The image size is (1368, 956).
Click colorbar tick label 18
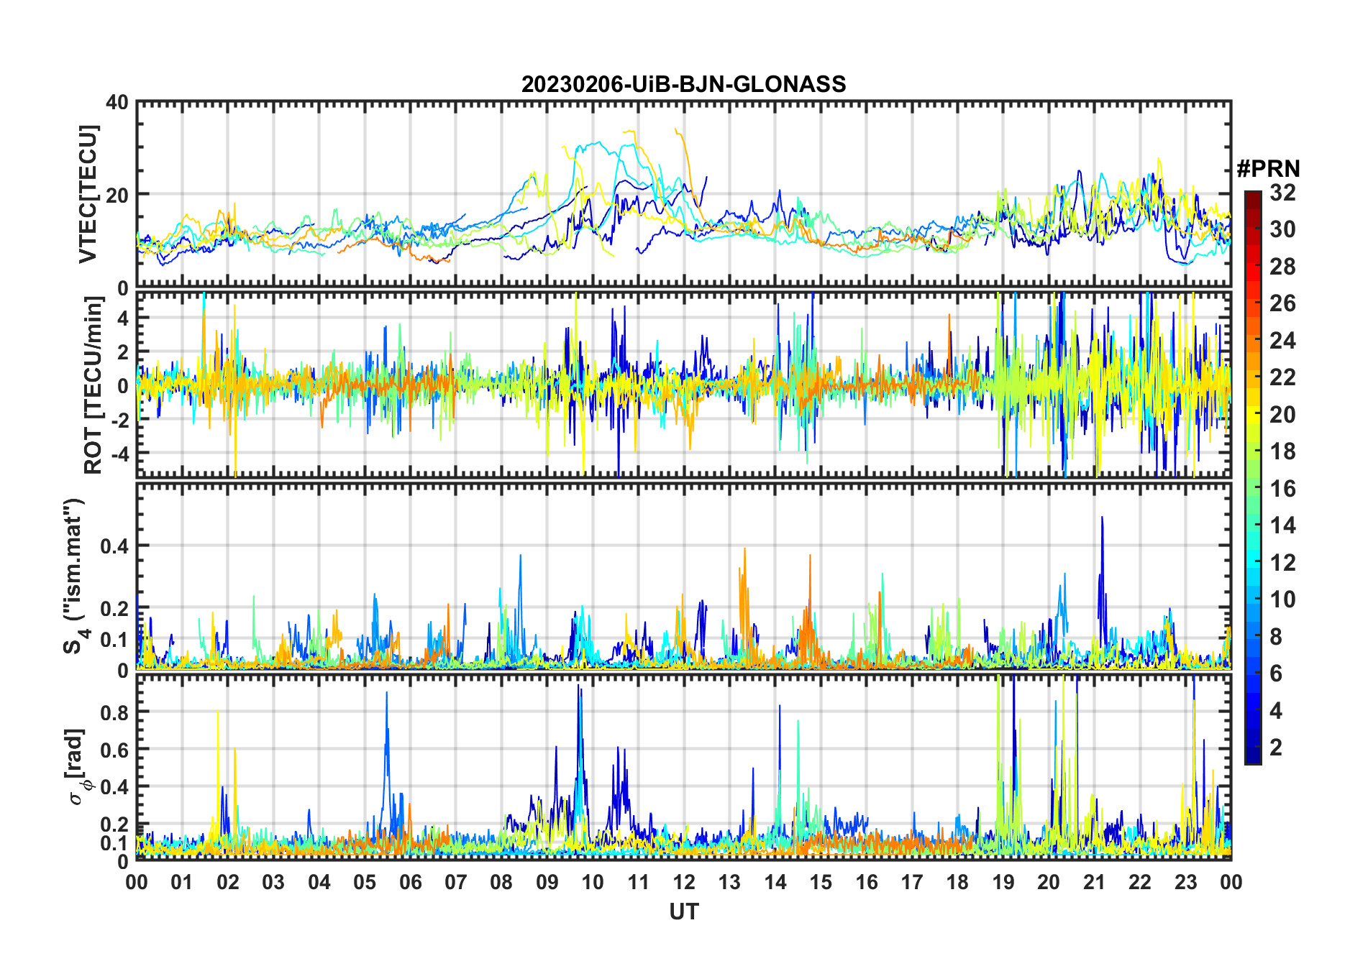(1282, 451)
